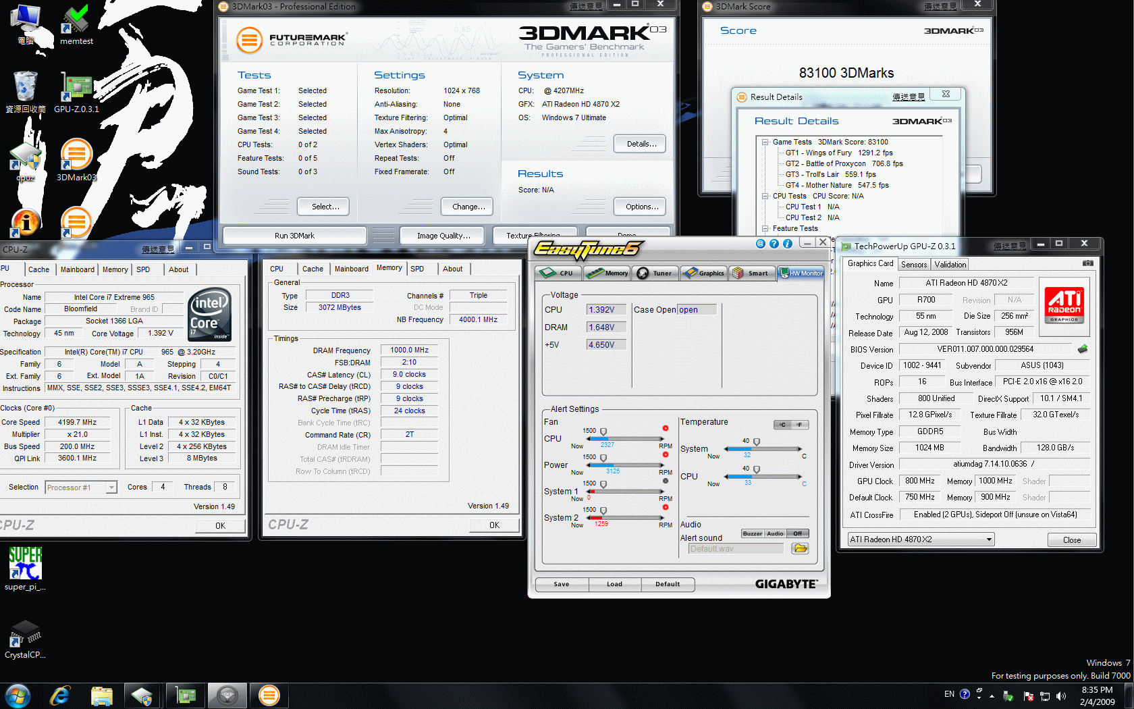Click the Details... button in System section
The width and height of the screenshot is (1134, 709).
640,144
